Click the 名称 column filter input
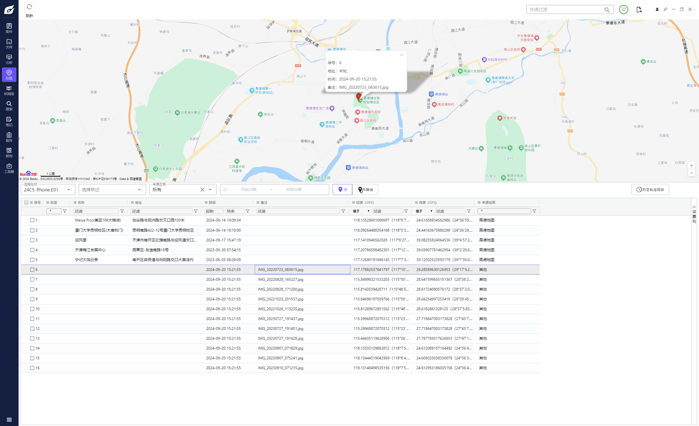Viewport: 699px width, 426px height. pyautogui.click(x=96, y=211)
